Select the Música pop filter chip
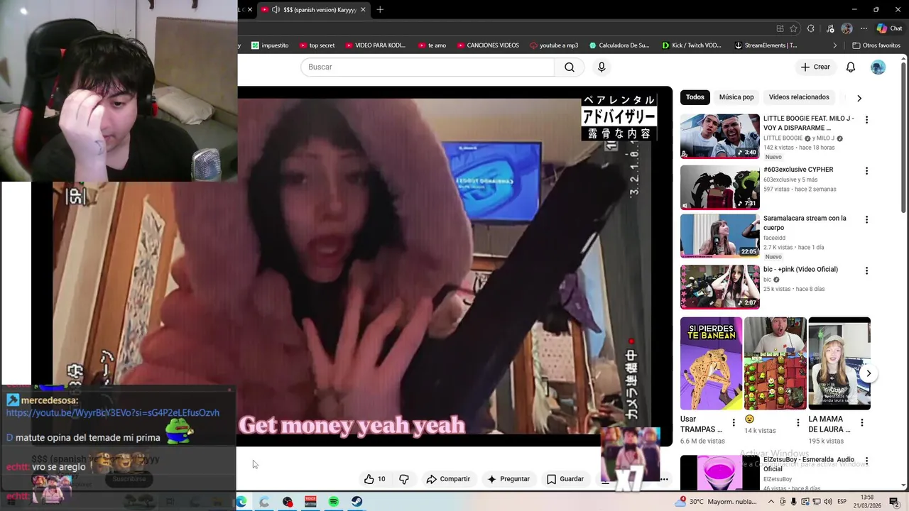909x511 pixels. [x=736, y=97]
